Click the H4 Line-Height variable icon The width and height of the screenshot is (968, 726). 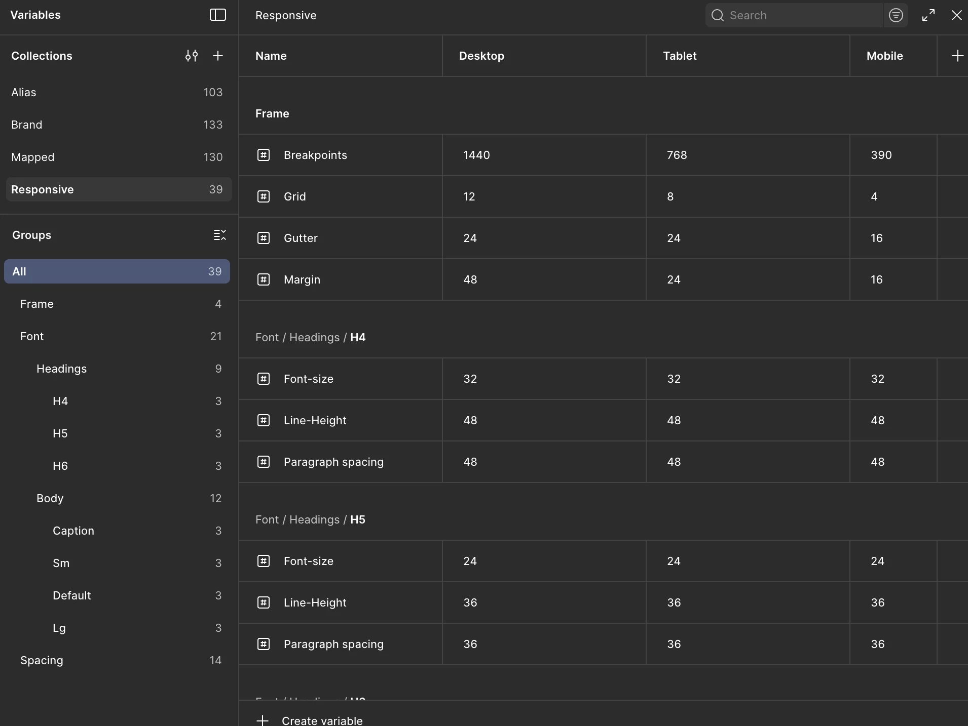coord(264,420)
